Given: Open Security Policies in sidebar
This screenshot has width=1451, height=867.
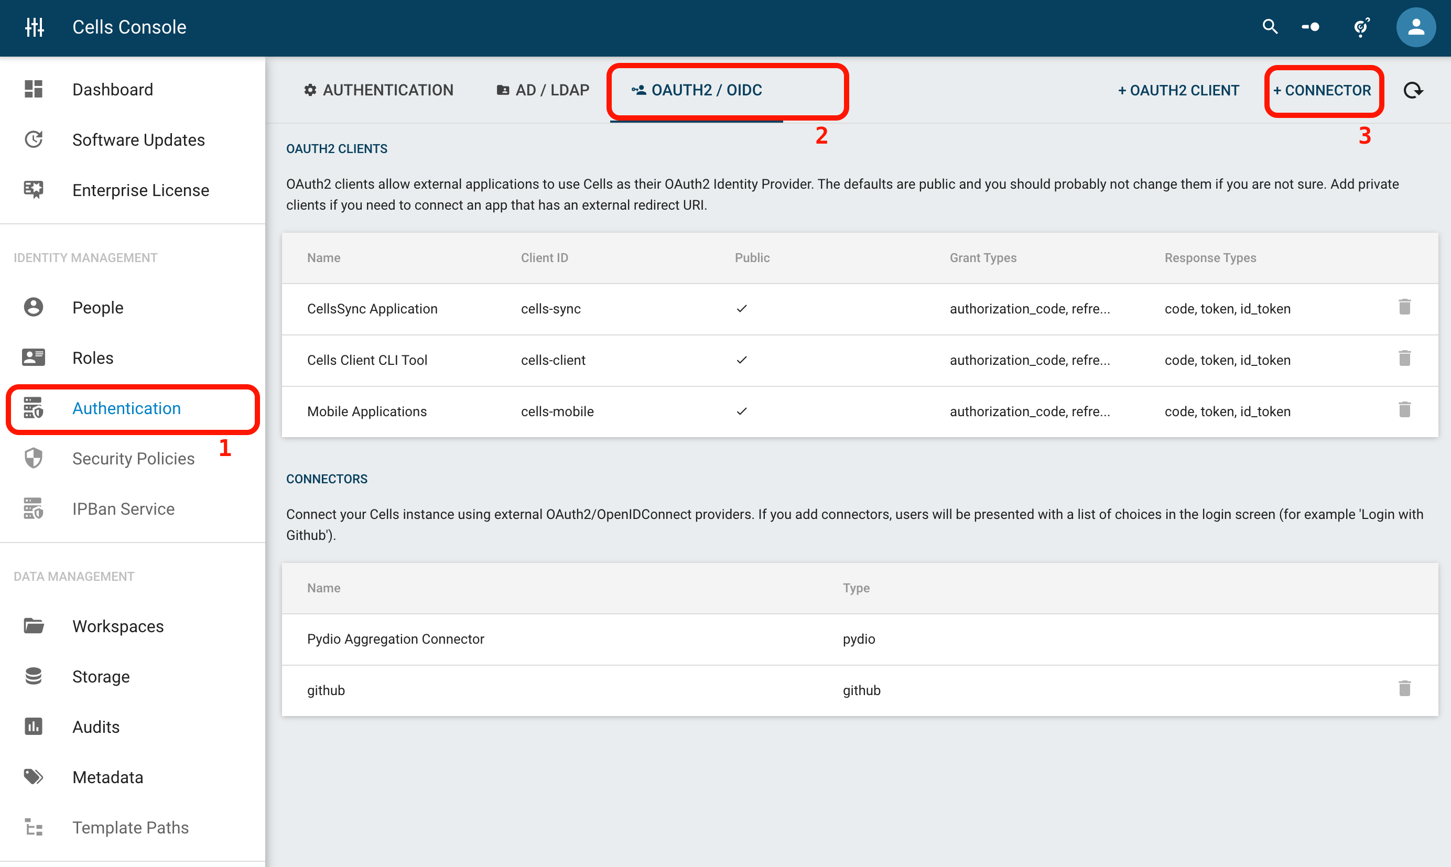Looking at the screenshot, I should click(133, 458).
